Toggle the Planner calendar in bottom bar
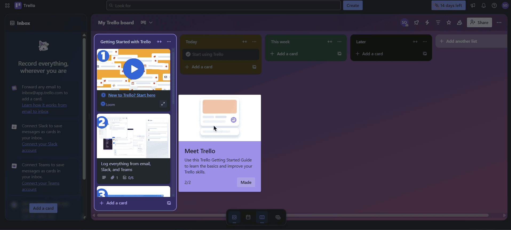Viewport: 511px width, 230px height. [x=248, y=217]
